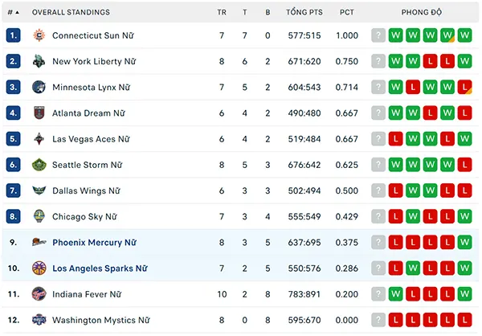Open the Connecticut Sun Nữ team link

(93, 35)
